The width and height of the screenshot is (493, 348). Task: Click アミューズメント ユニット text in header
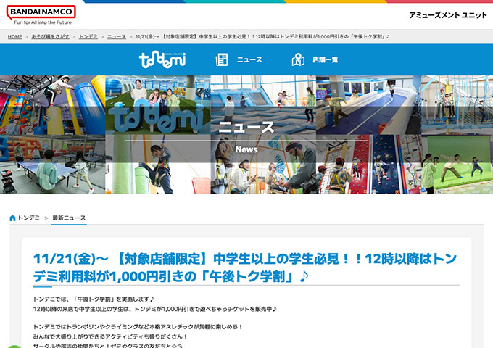448,15
